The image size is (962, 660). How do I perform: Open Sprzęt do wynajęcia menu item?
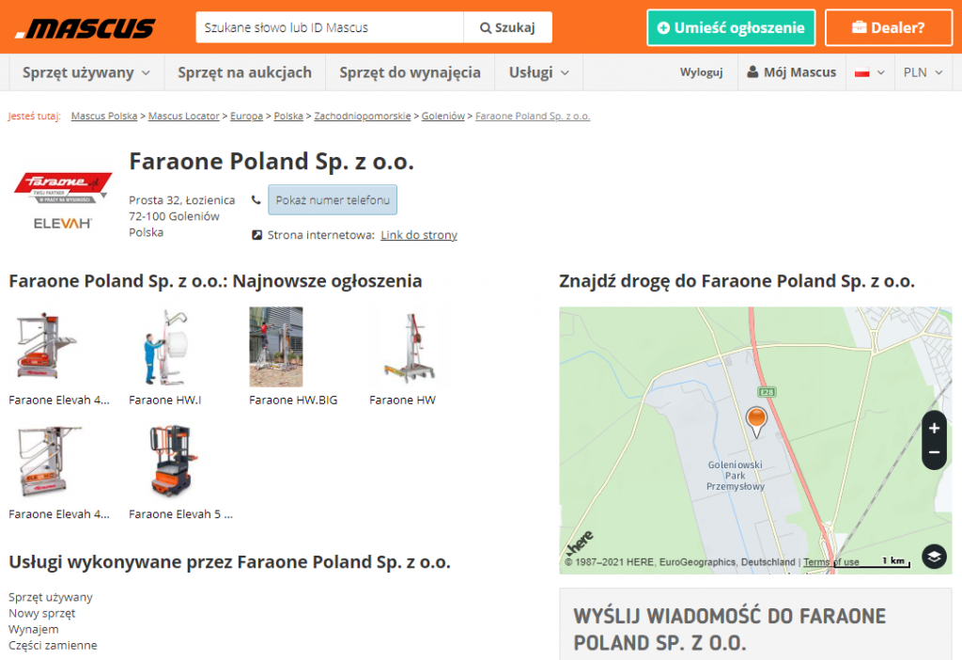[x=410, y=72]
